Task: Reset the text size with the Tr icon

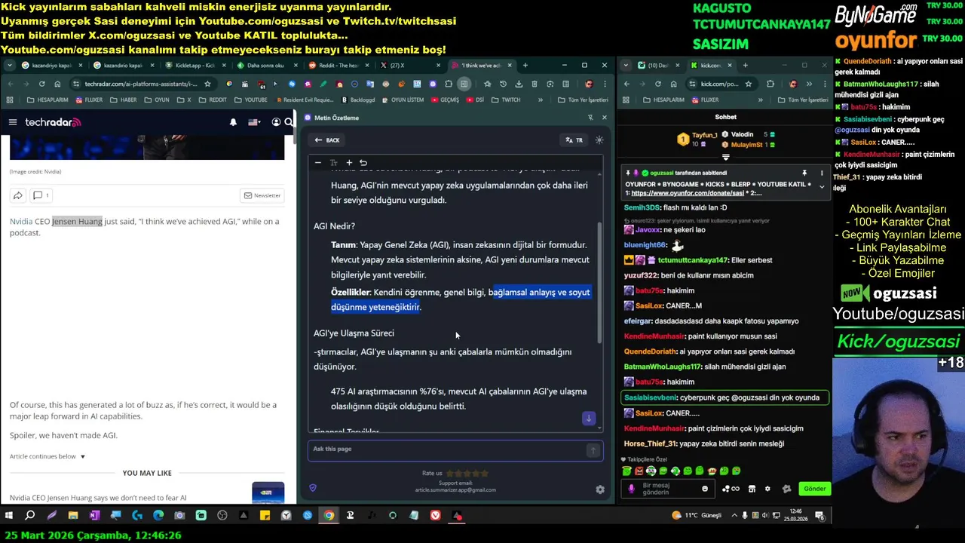Action: pyautogui.click(x=333, y=163)
